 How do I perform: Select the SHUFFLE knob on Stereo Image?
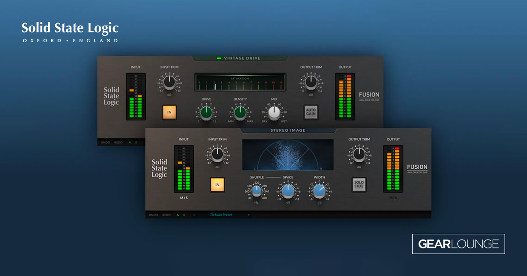[x=256, y=190]
